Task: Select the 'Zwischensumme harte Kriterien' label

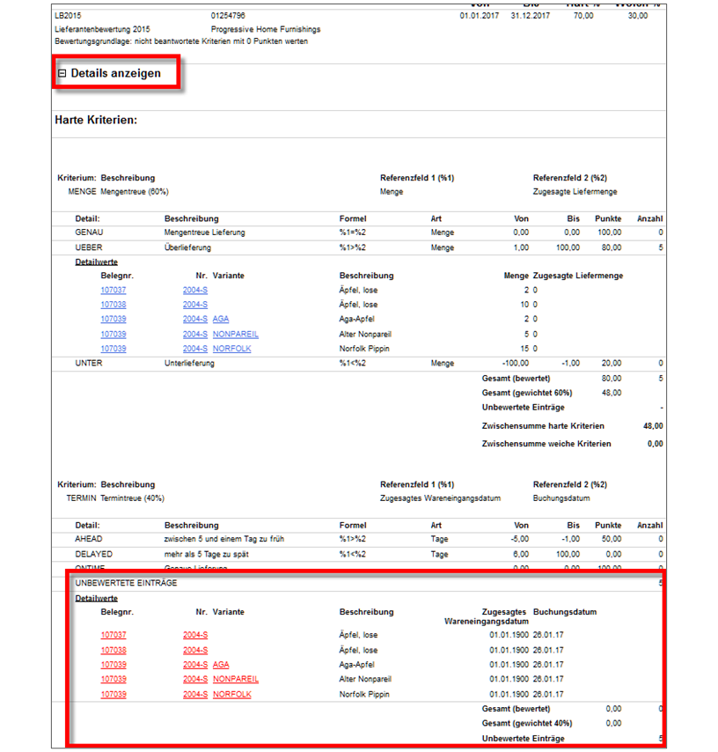Action: point(543,426)
